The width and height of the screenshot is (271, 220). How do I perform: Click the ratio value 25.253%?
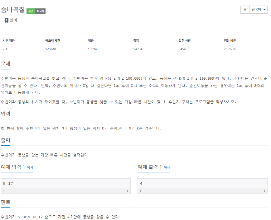[230, 49]
